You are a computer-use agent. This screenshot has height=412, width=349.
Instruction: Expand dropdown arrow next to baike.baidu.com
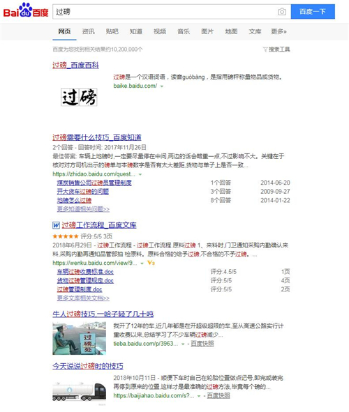click(162, 86)
